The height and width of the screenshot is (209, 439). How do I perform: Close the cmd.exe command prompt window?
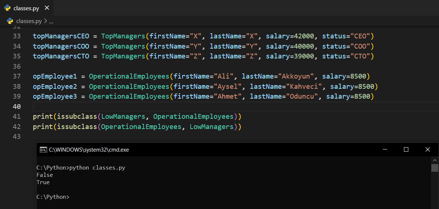tap(428, 149)
